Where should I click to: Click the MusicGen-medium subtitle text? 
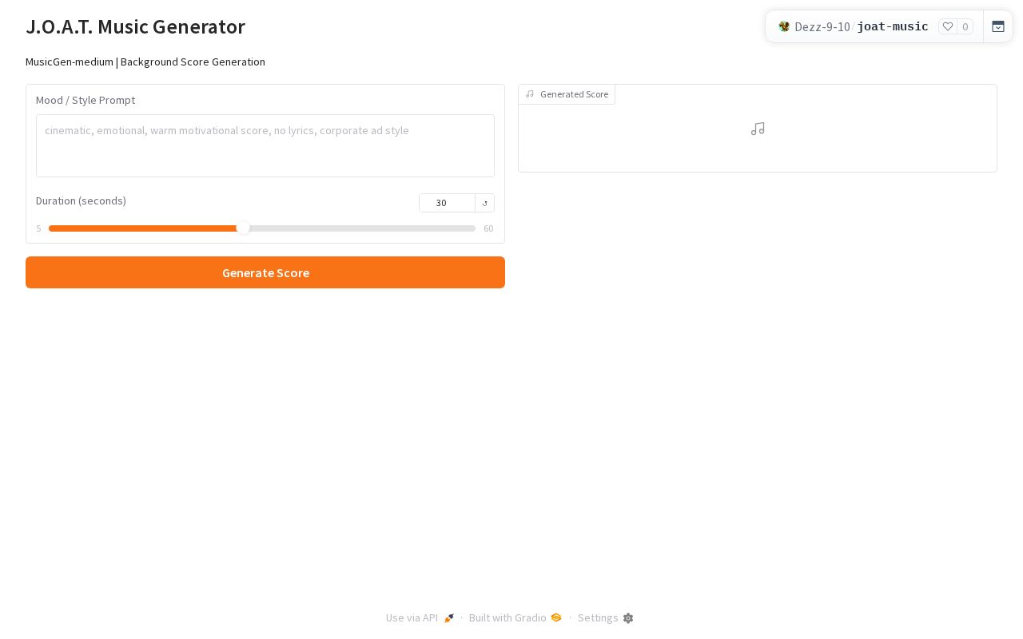pyautogui.click(x=145, y=62)
